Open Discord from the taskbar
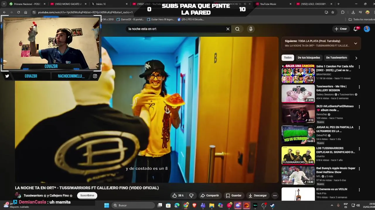 click(238, 205)
